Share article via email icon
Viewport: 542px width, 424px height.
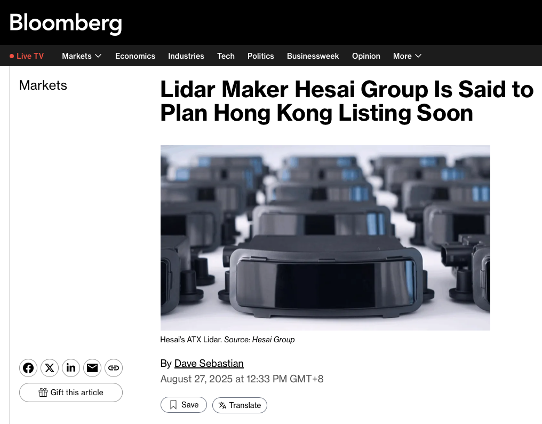coord(92,368)
